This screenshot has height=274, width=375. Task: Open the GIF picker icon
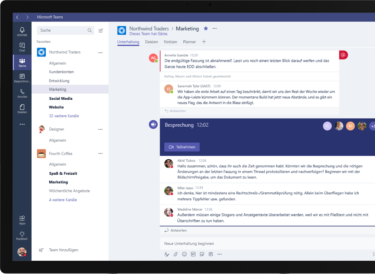click(193, 254)
